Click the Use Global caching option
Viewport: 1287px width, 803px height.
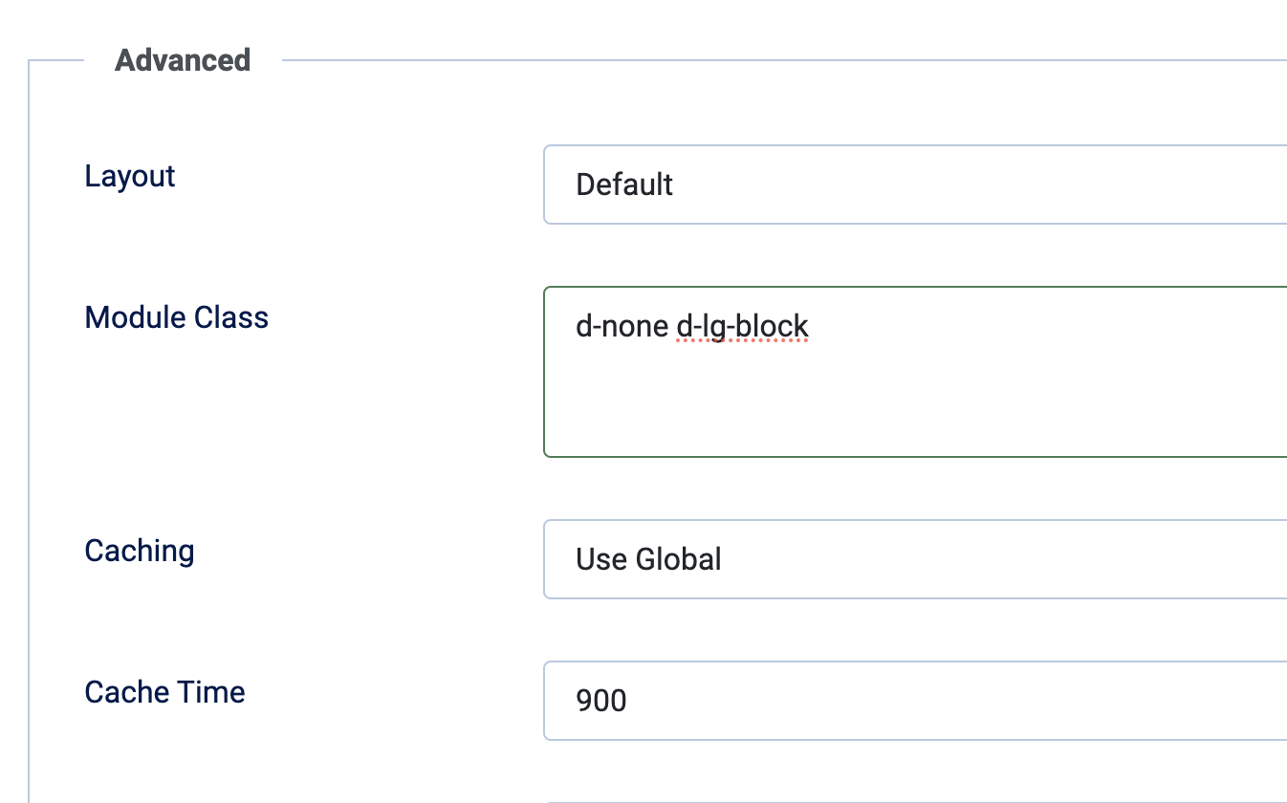coord(648,559)
